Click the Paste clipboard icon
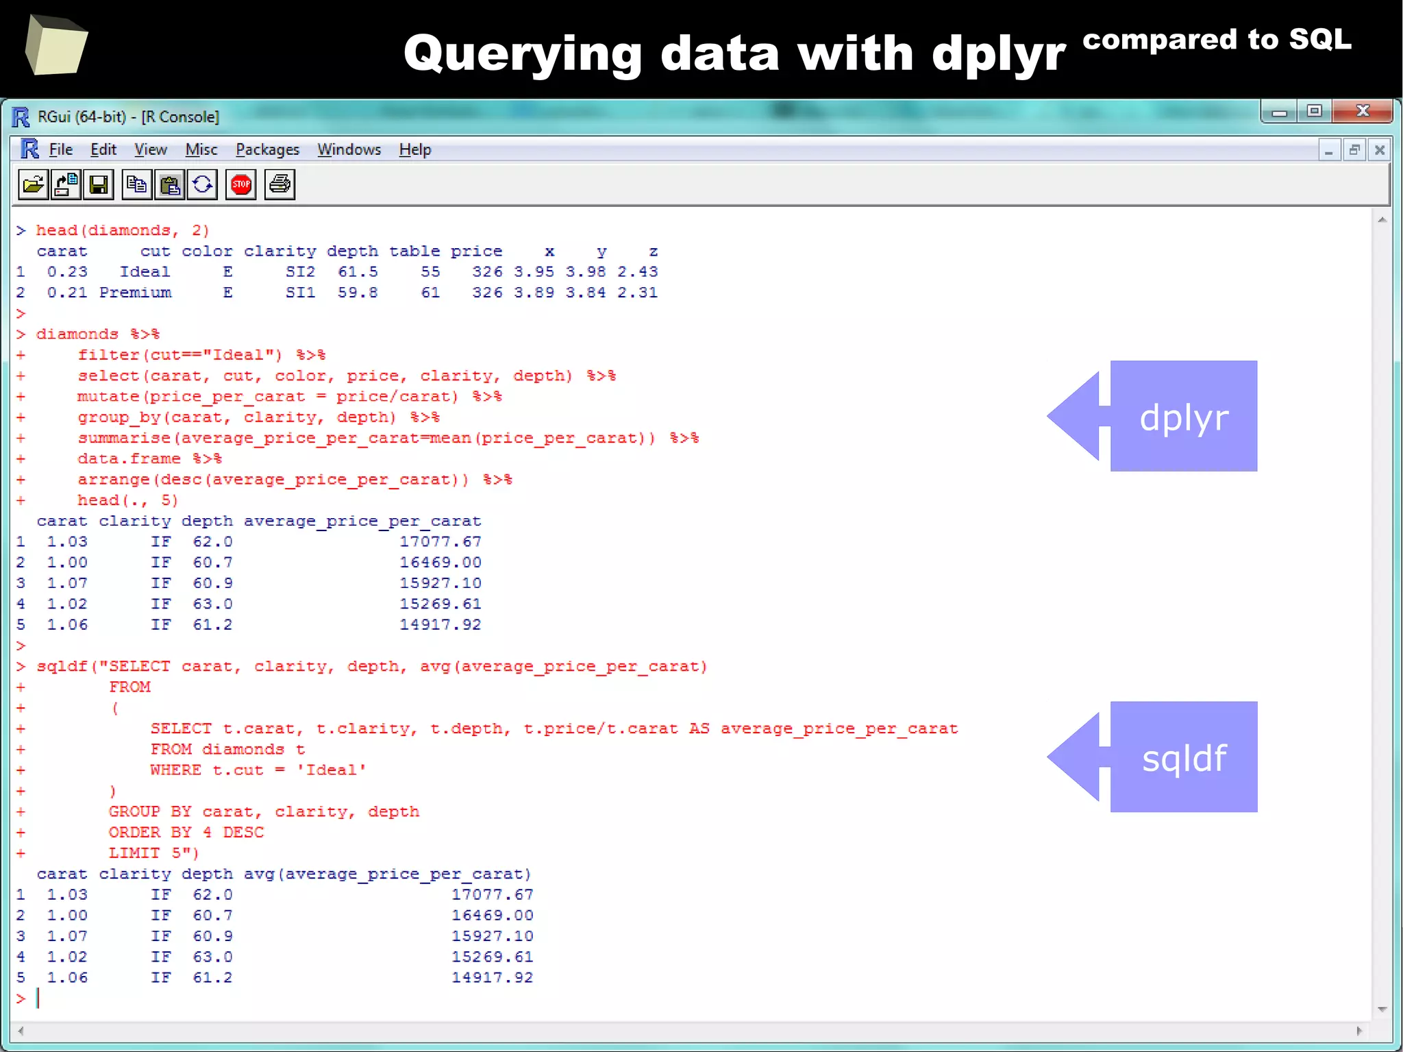This screenshot has height=1052, width=1403. click(x=170, y=184)
